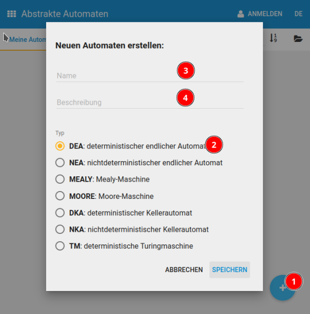Focus the Beschreibung input field
310x314 pixels.
(x=150, y=103)
